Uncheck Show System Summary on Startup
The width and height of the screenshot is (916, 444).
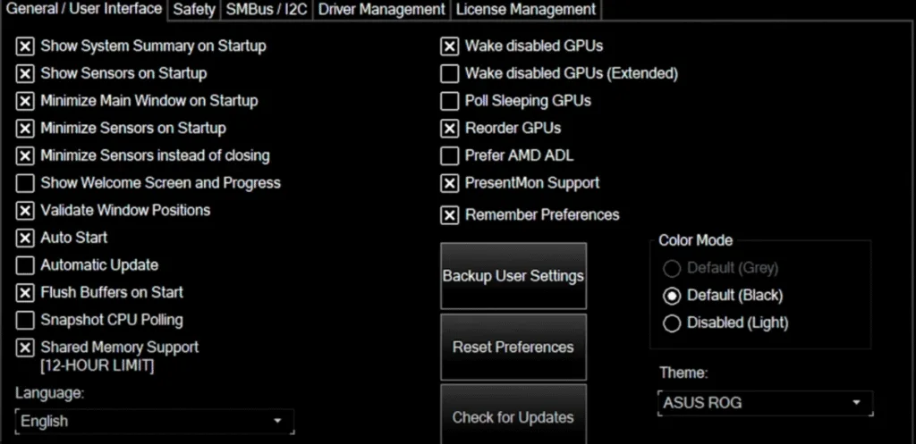tap(25, 46)
